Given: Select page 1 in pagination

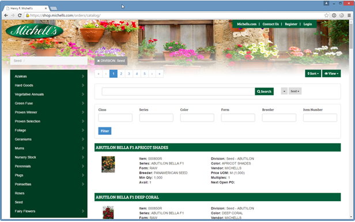Looking at the screenshot, I should pyautogui.click(x=114, y=74).
